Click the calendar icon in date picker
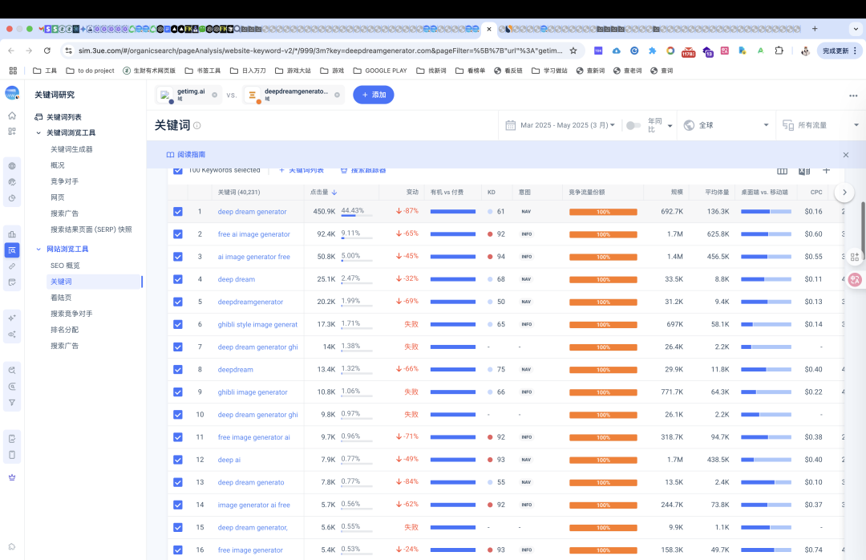866x560 pixels. click(x=510, y=125)
